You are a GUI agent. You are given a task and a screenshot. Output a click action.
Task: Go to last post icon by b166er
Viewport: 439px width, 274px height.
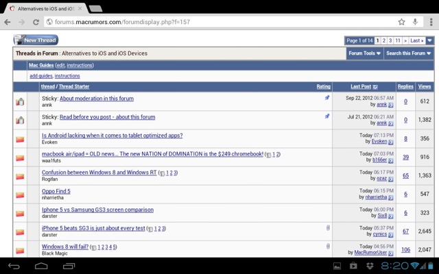[x=391, y=160]
